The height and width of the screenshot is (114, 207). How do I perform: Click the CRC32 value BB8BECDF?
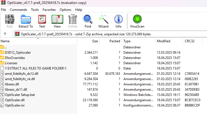coord(192,105)
